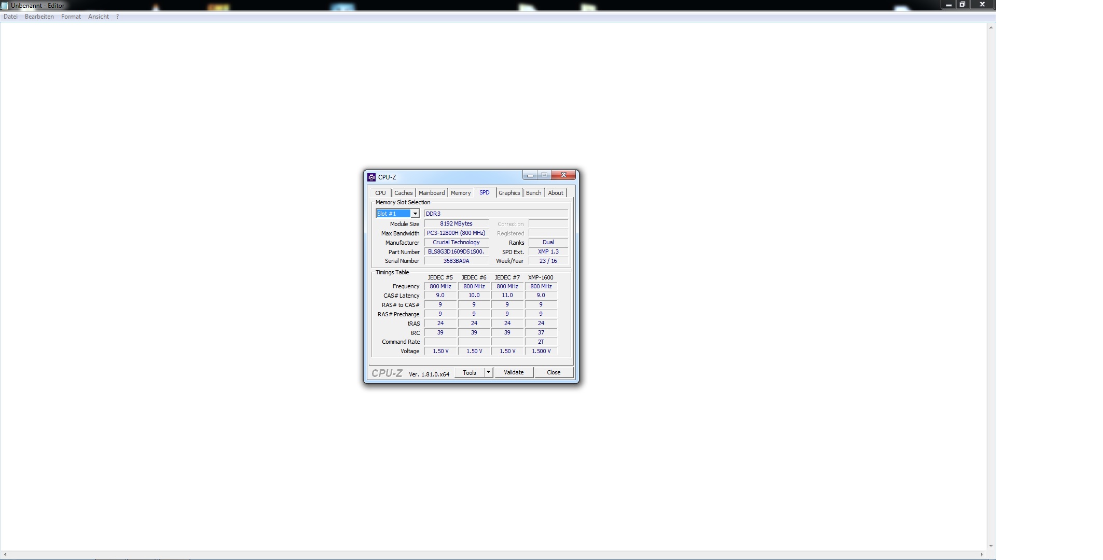Click the Max Bandwidth label

coord(401,233)
